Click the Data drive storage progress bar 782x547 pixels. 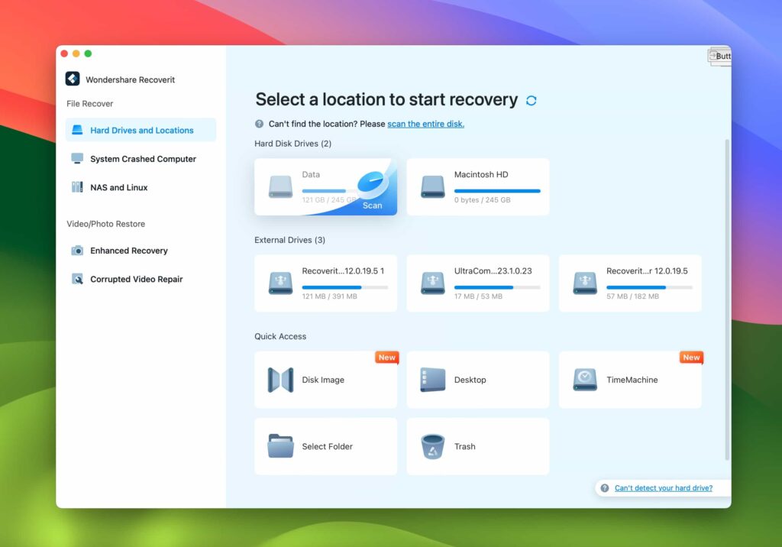click(x=327, y=189)
